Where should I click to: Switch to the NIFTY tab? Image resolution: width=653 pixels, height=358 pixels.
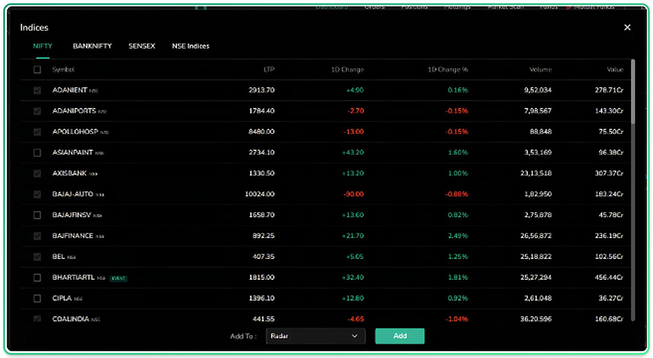pos(43,46)
